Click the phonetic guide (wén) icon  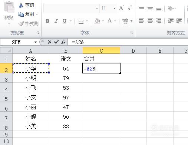pyautogui.click(x=125, y=21)
